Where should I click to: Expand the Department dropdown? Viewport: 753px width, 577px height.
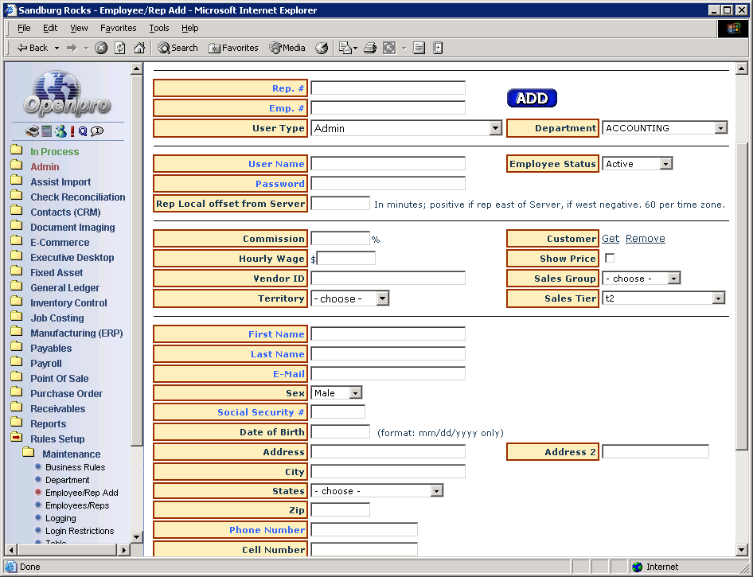pyautogui.click(x=720, y=128)
